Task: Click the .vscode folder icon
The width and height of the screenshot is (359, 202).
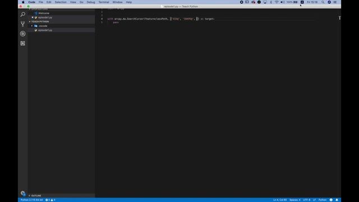Action: tap(36, 26)
